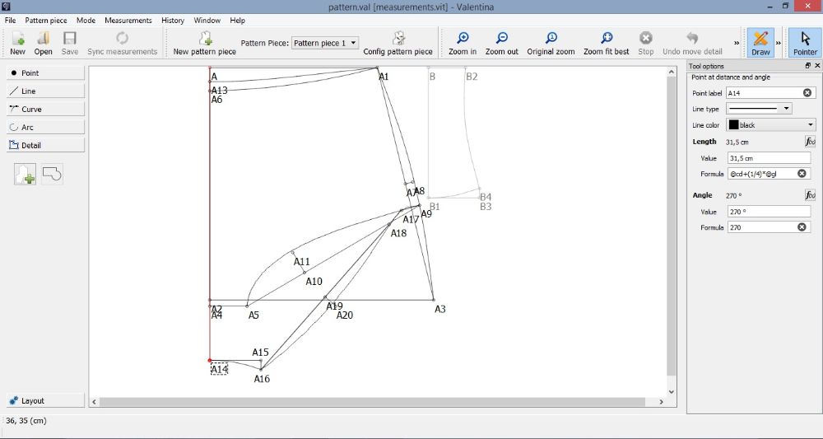Image resolution: width=823 pixels, height=439 pixels.
Task: Open the Line color dropdown set to black
Action: (x=770, y=125)
